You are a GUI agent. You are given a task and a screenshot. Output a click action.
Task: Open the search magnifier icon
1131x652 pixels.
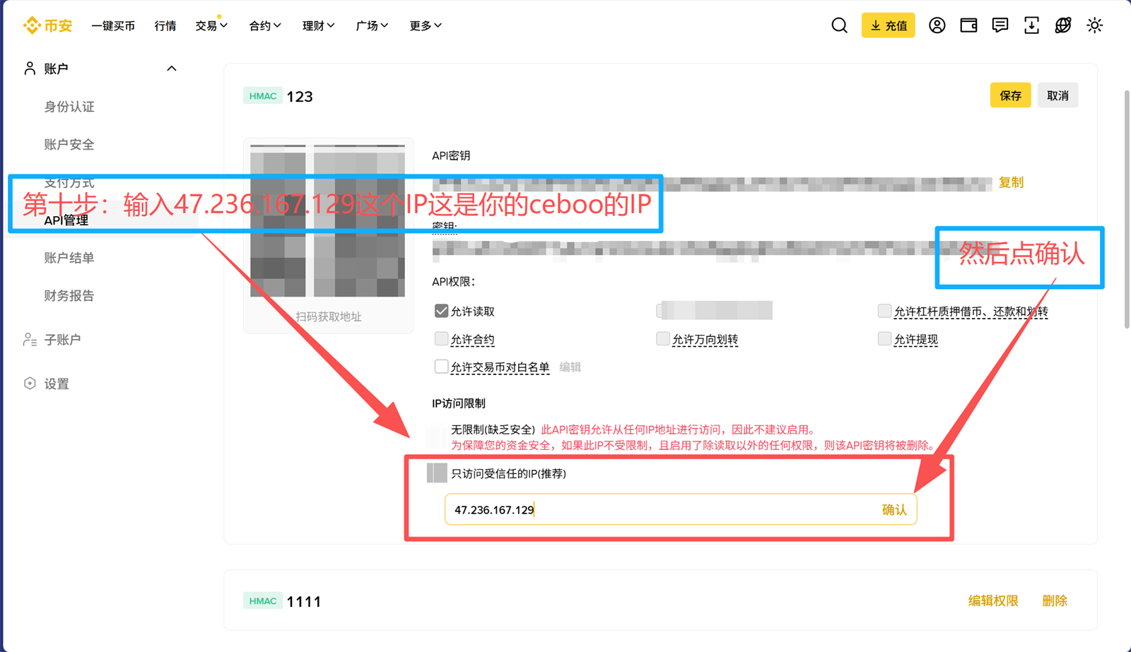839,25
